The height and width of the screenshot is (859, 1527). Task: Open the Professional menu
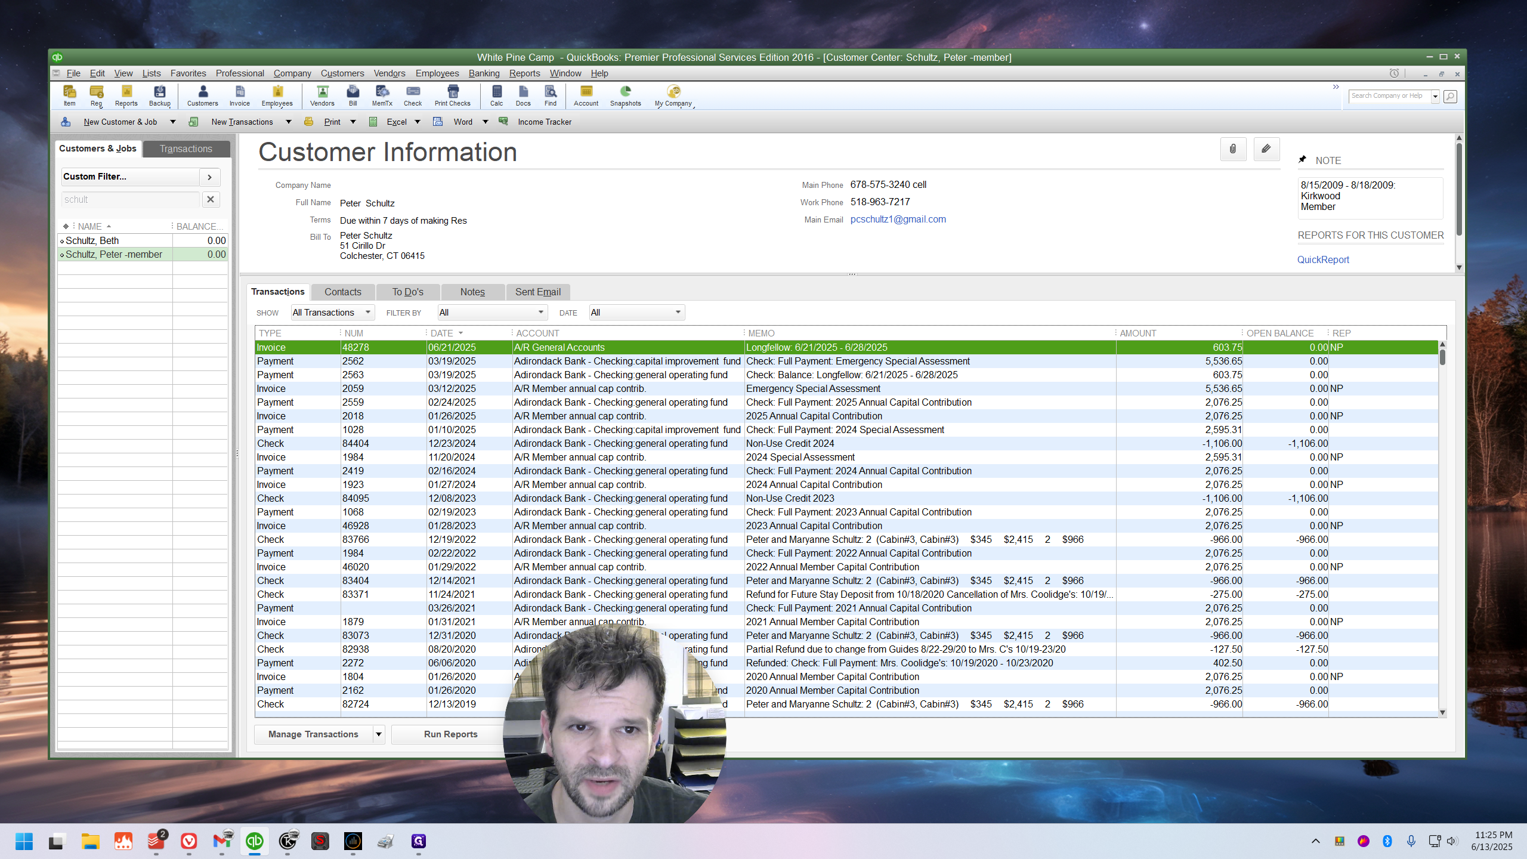click(x=240, y=73)
